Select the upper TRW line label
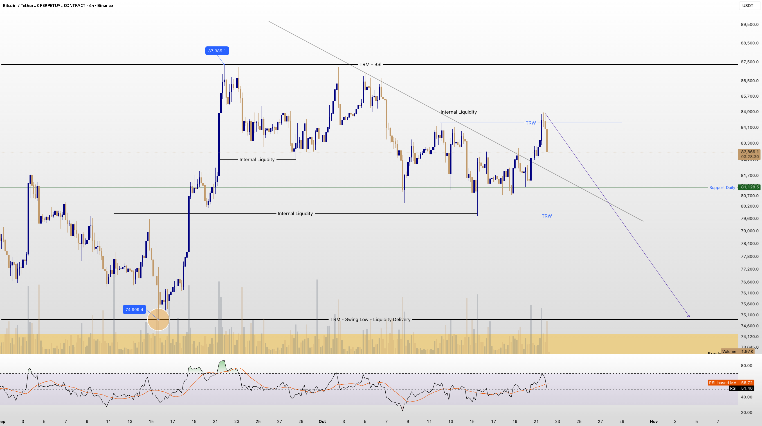The image size is (762, 426). 531,123
